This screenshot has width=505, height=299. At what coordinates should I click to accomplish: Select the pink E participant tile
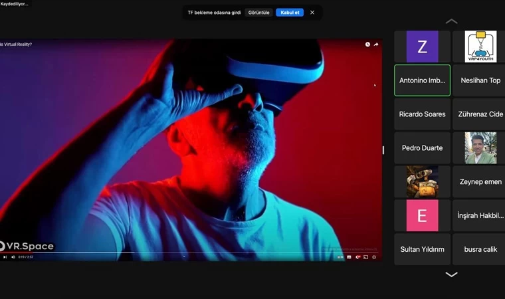(x=422, y=215)
